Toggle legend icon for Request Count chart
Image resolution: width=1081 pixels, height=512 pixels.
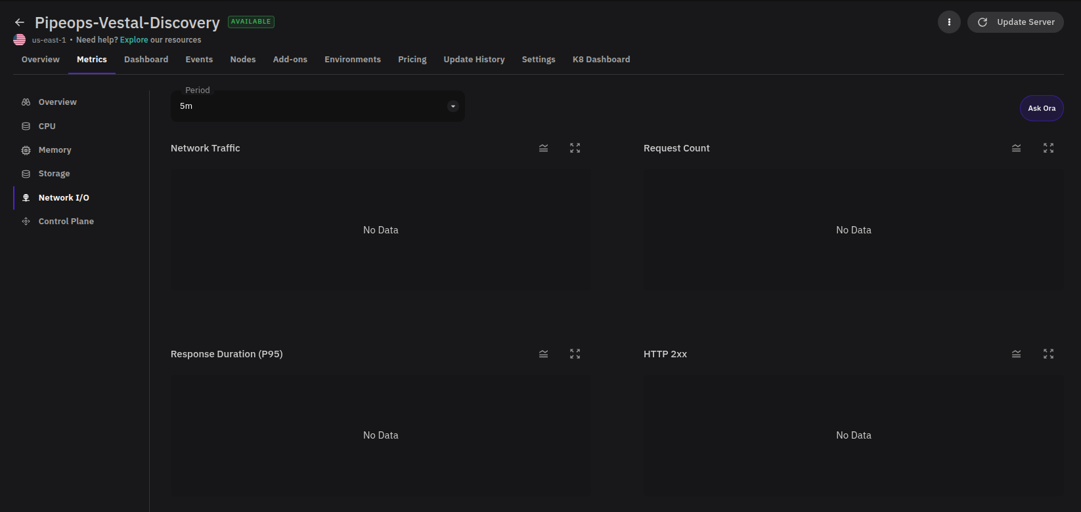pyautogui.click(x=1016, y=148)
